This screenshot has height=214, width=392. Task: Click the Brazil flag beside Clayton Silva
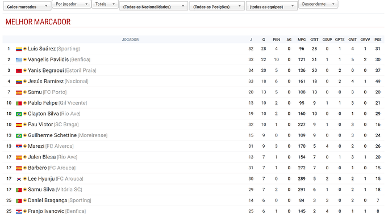[x=19, y=114]
